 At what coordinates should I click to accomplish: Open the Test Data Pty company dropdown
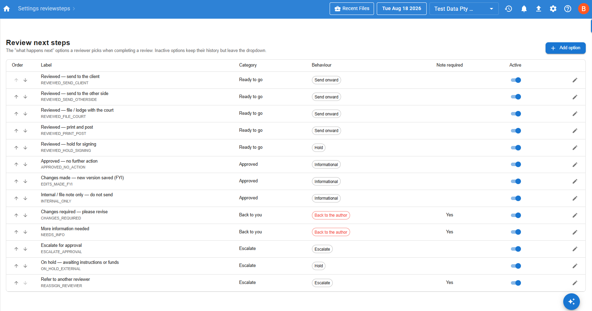[x=464, y=9]
